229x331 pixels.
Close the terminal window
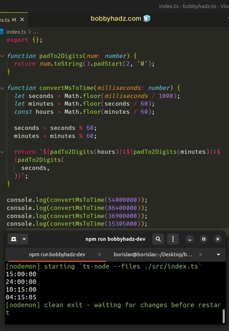[218, 239]
